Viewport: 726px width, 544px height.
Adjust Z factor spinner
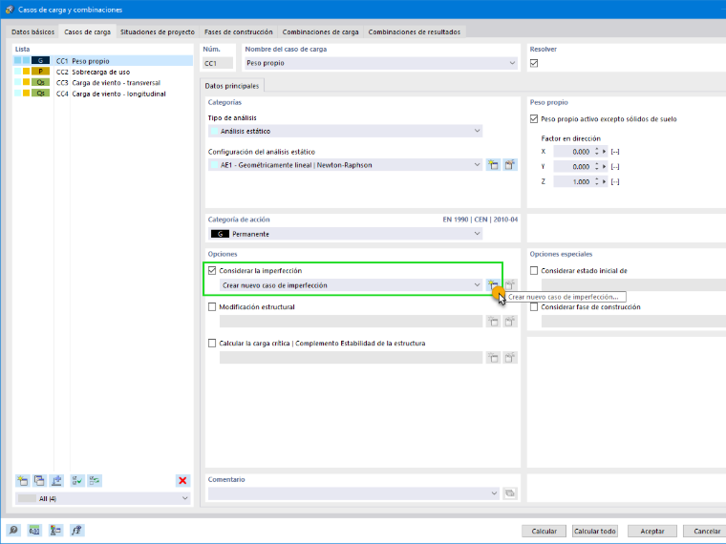(x=597, y=181)
